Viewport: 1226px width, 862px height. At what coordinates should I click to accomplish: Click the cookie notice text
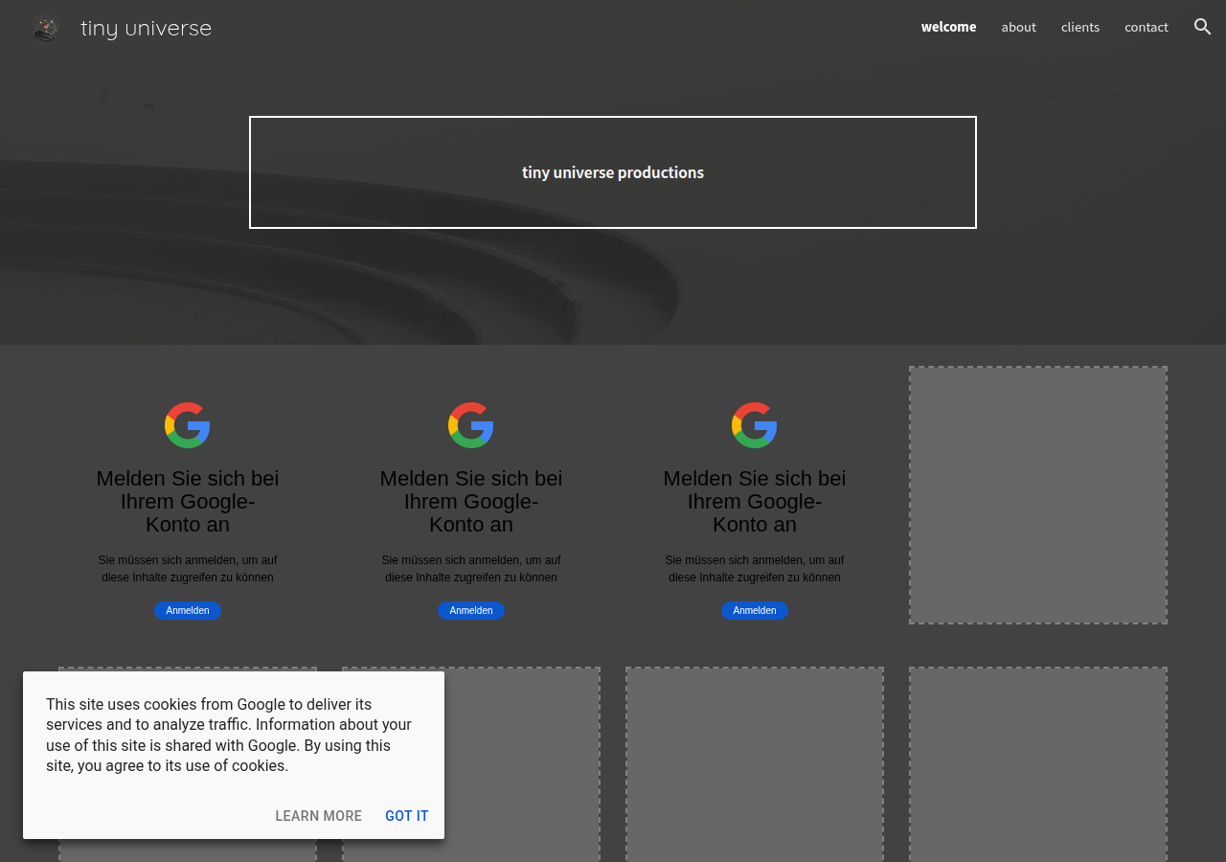pyautogui.click(x=230, y=736)
